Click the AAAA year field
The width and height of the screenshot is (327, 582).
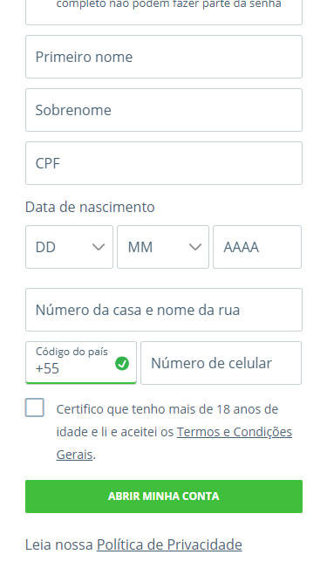[x=257, y=247]
